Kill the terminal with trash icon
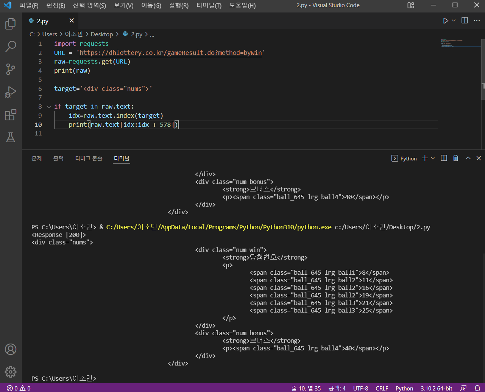Image resolution: width=485 pixels, height=392 pixels. tap(456, 158)
